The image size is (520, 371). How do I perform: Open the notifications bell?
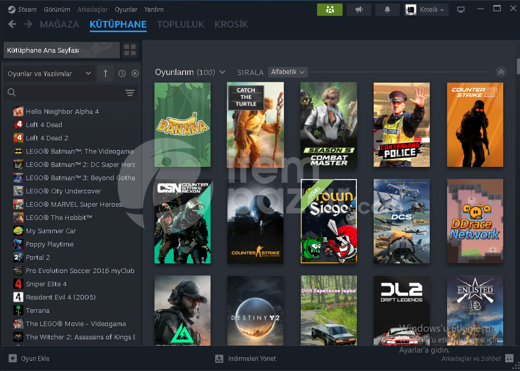tap(387, 10)
